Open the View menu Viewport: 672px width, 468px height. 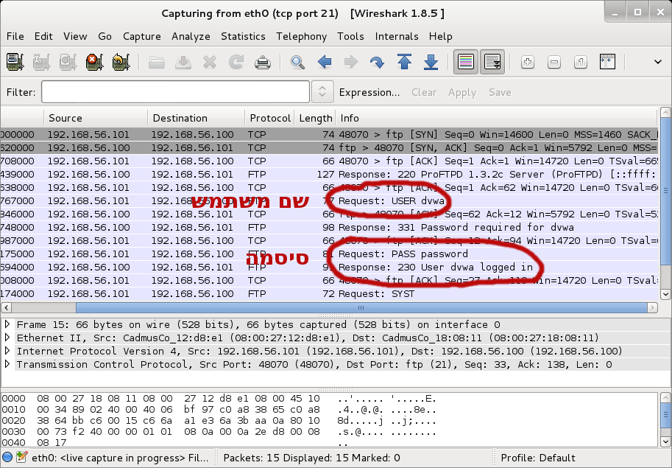pyautogui.click(x=75, y=36)
